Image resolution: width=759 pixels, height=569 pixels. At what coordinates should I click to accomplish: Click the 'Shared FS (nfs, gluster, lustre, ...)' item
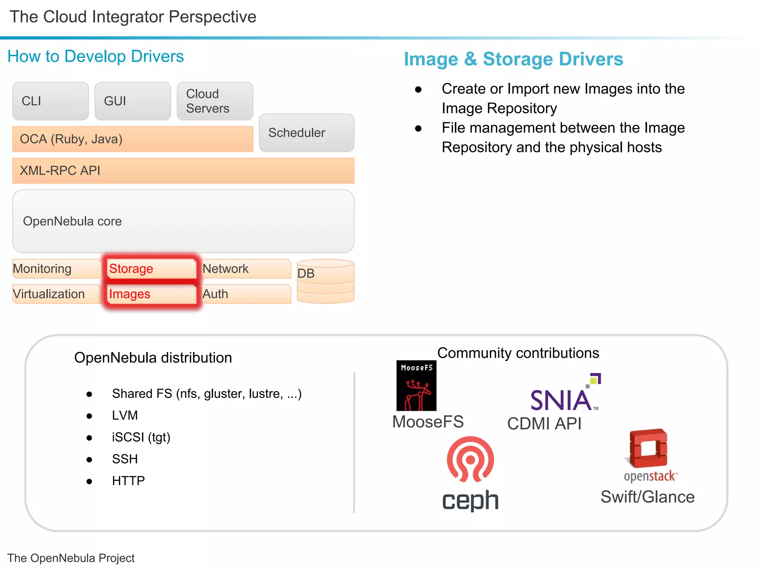point(207,393)
